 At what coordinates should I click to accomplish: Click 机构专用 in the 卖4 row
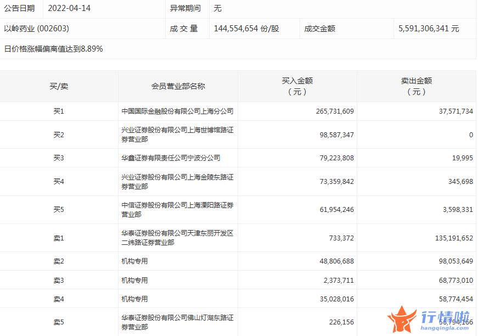134,299
